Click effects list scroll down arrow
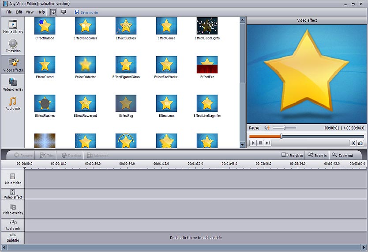The image size is (368, 252). 242,145
